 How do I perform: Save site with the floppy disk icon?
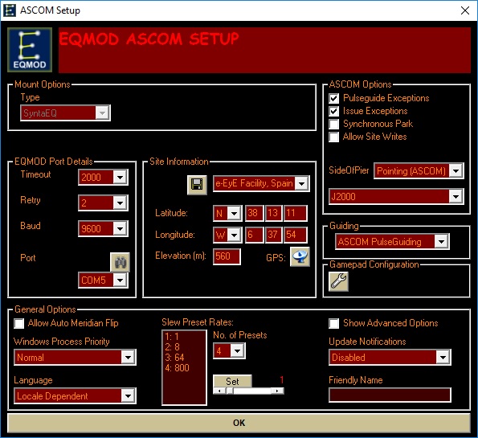197,185
